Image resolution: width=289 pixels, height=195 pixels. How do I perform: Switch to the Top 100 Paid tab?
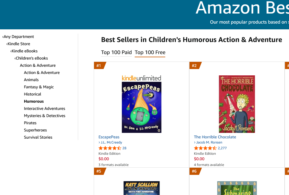(116, 52)
